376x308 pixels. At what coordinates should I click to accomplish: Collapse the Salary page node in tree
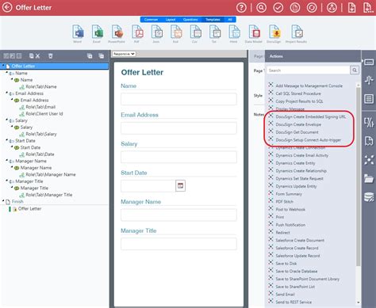[x=6, y=120]
